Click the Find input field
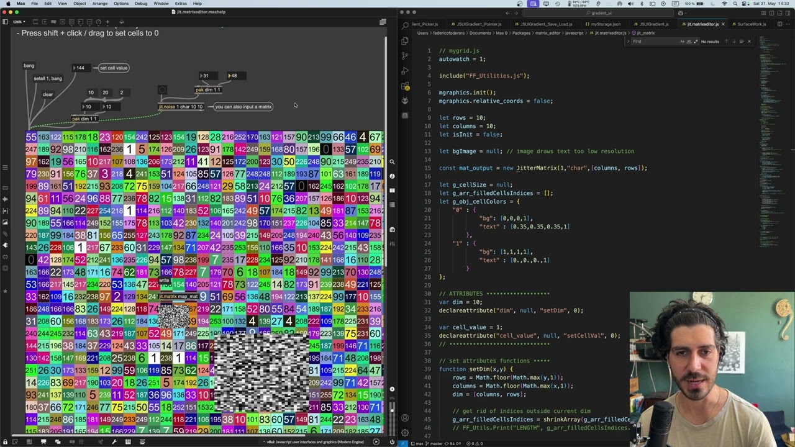The height and width of the screenshot is (447, 795). tap(653, 42)
